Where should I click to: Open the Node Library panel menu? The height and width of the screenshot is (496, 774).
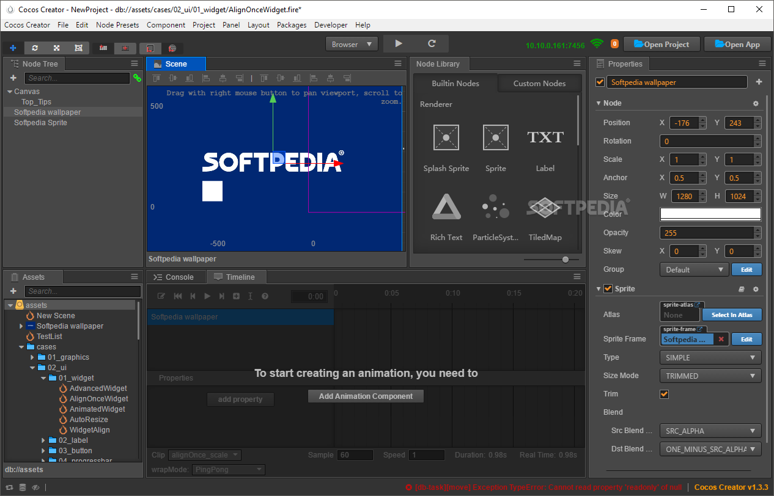(577, 64)
